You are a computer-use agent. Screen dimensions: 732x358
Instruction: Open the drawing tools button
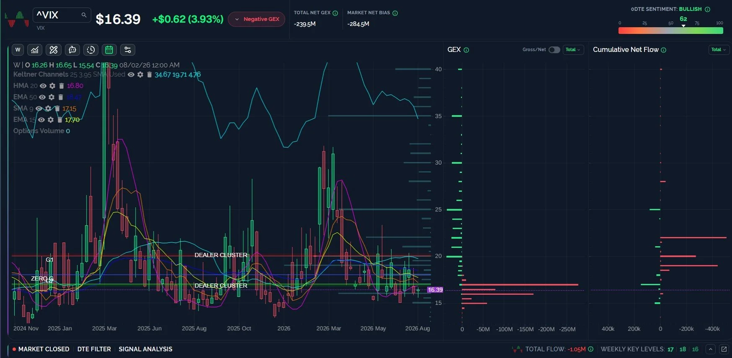tap(54, 50)
